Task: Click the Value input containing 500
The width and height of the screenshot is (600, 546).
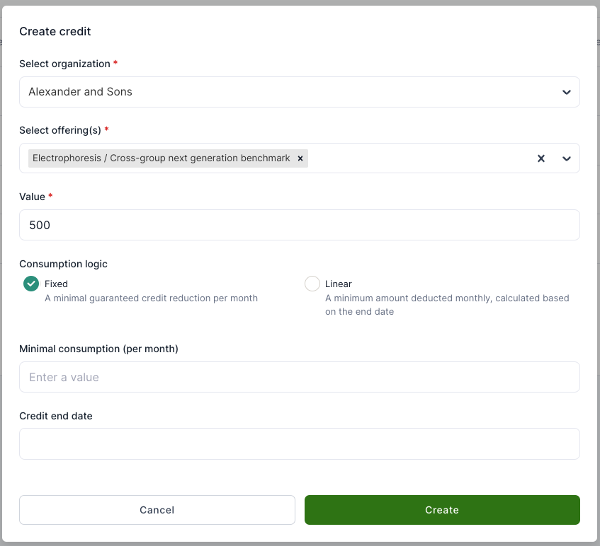Action: pos(299,225)
